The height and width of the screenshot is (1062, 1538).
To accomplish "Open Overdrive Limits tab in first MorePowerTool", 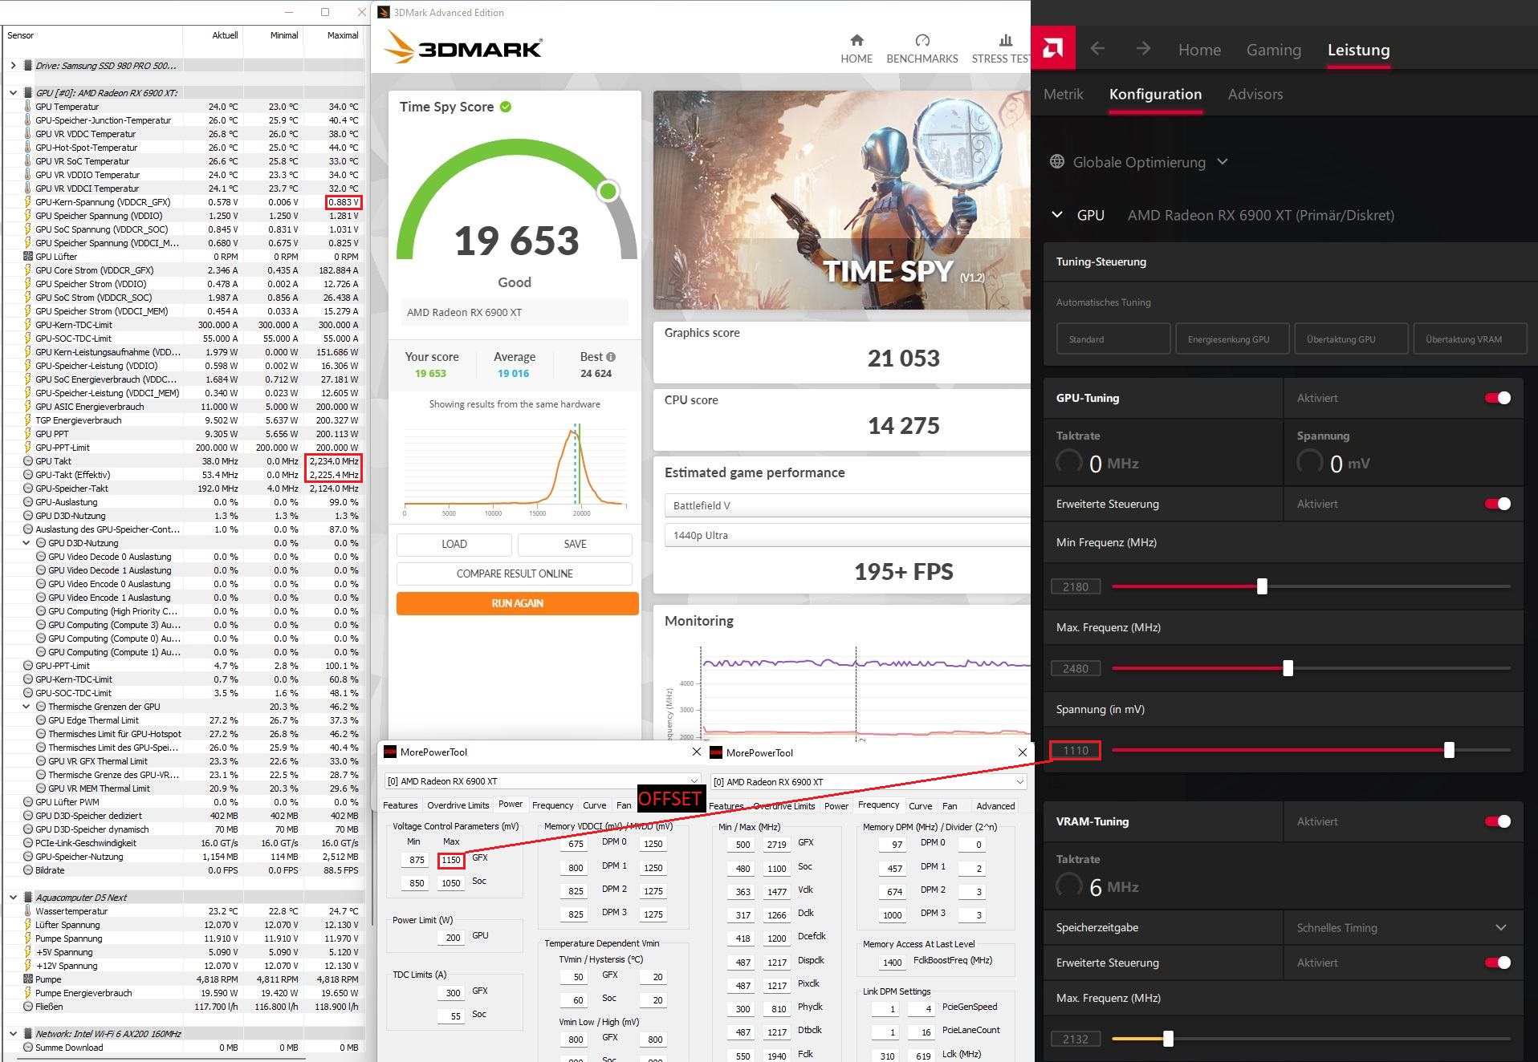I will (458, 805).
